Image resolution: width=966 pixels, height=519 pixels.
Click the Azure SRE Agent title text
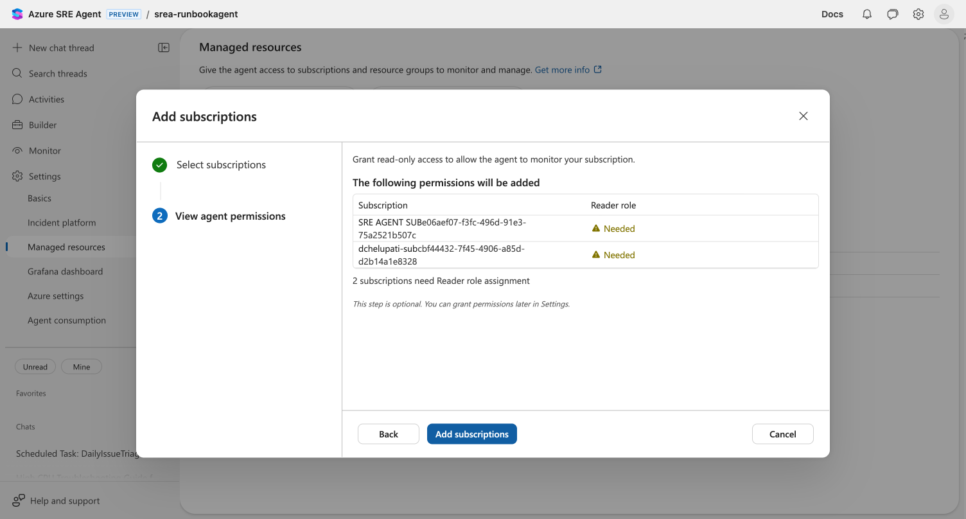point(65,14)
